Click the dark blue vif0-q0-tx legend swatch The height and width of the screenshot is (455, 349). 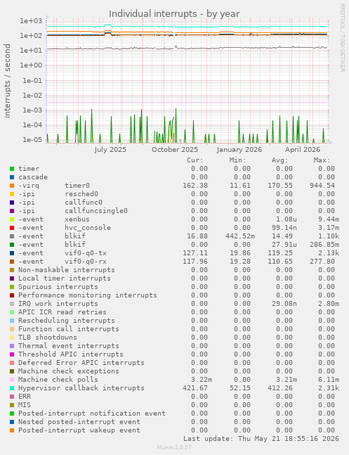point(12,253)
